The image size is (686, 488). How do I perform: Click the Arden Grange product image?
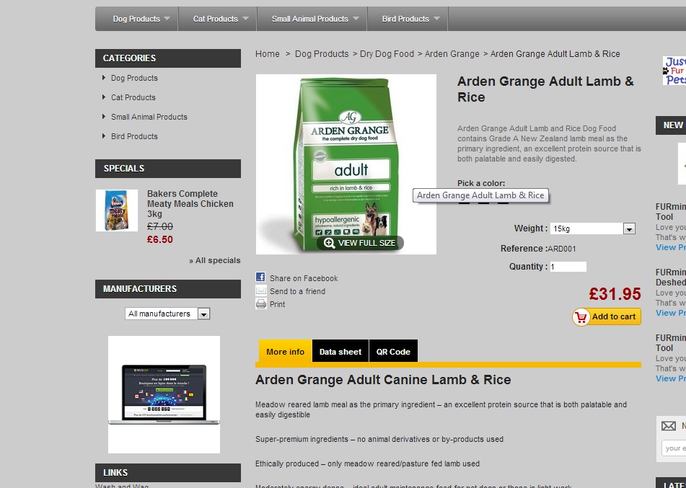coord(346,164)
